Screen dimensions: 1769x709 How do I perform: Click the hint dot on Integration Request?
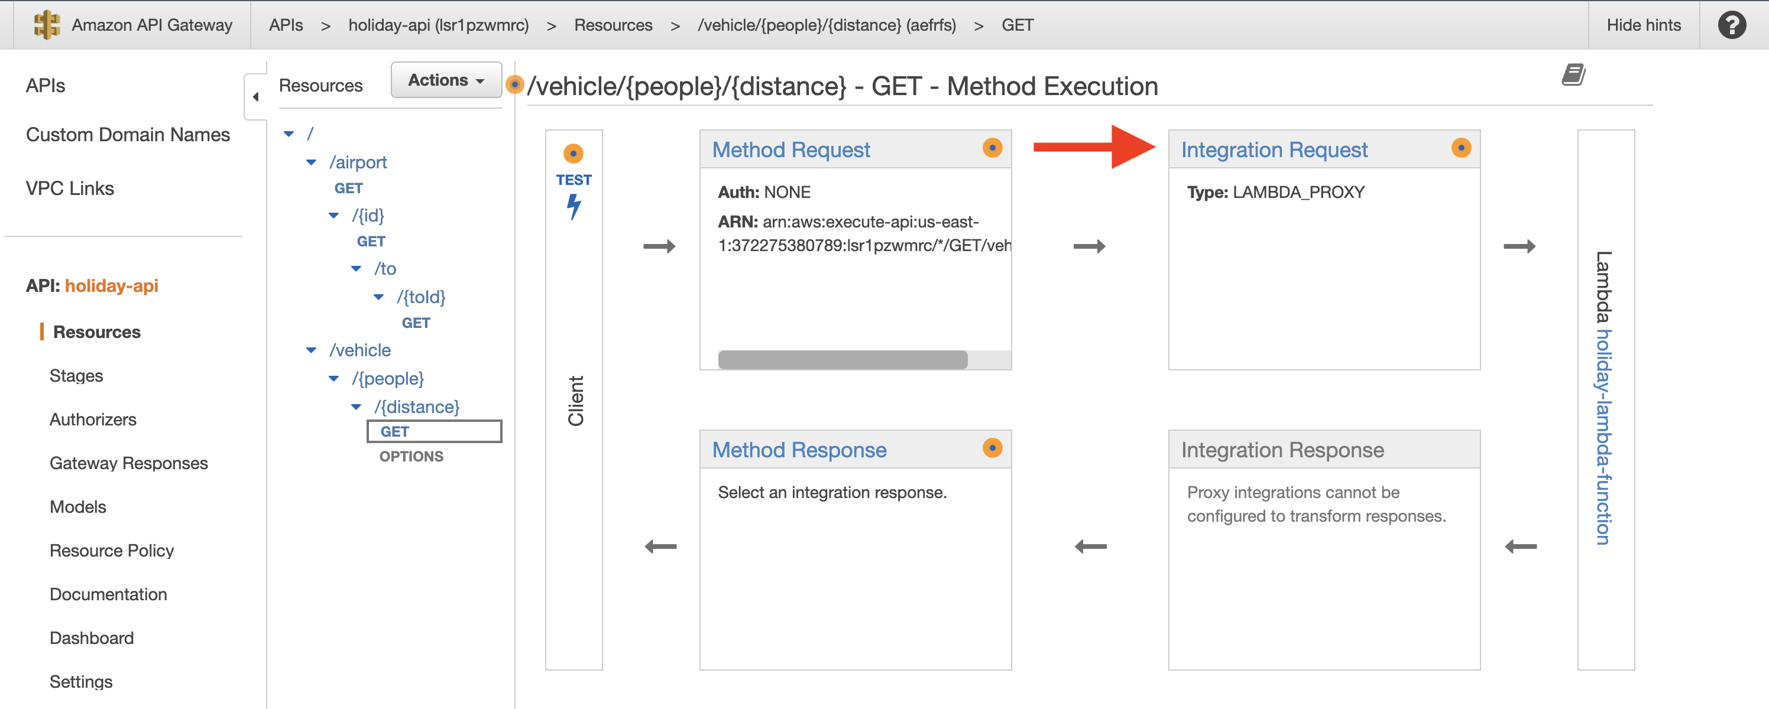click(x=1460, y=148)
